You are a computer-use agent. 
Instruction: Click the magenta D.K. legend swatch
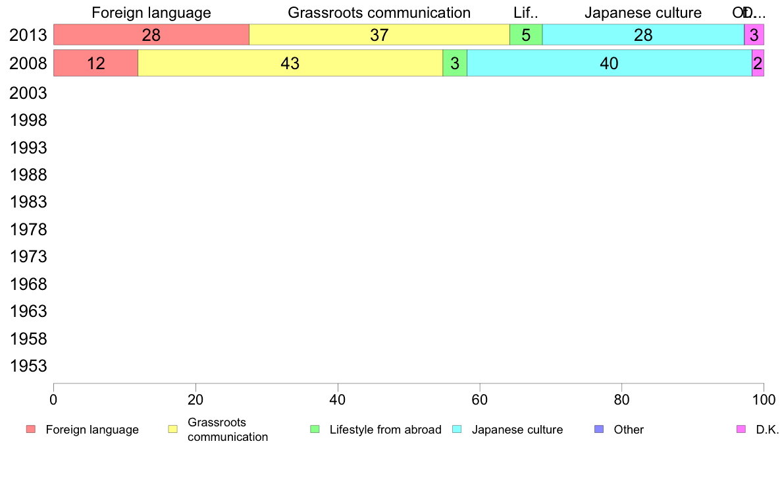741,429
